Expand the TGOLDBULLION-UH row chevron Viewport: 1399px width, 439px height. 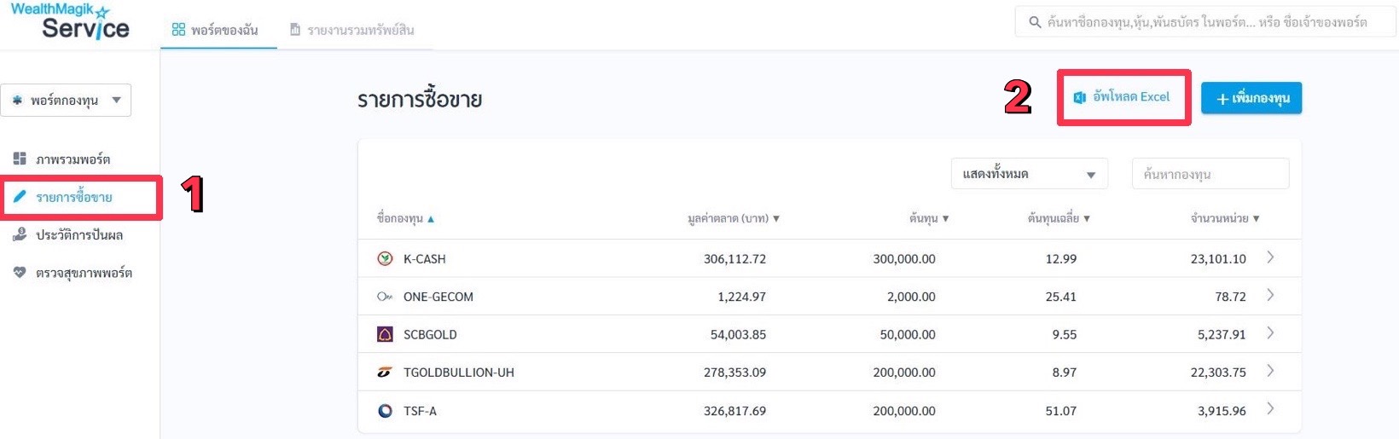[1270, 371]
